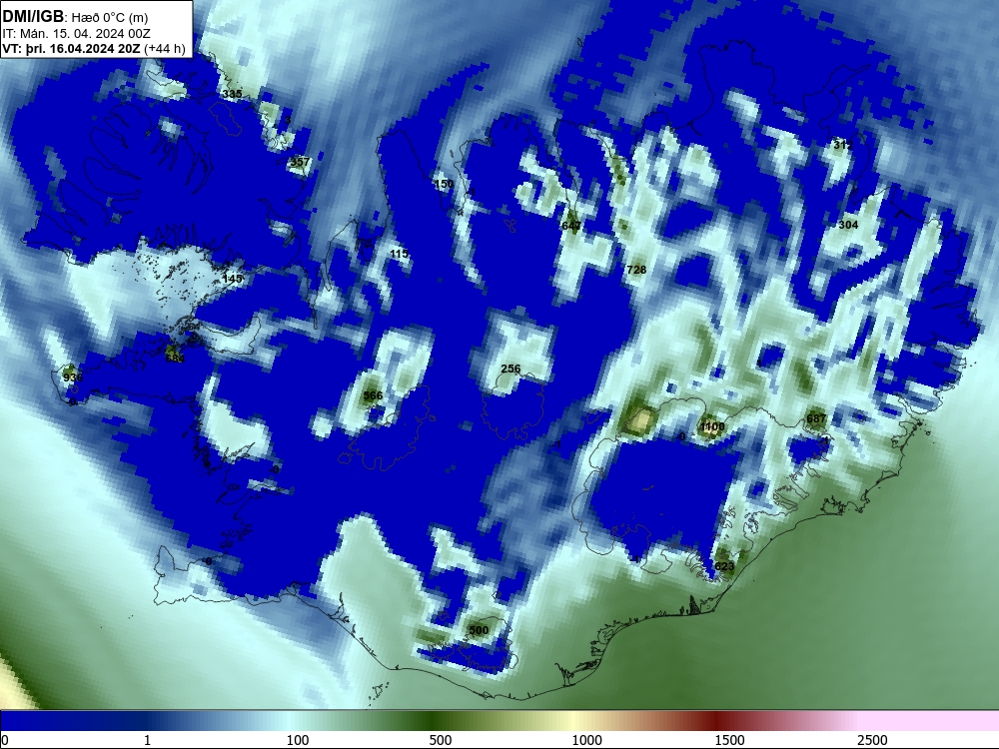Click the colorbar tick label 1000
This screenshot has height=749, width=999.
pos(586,740)
